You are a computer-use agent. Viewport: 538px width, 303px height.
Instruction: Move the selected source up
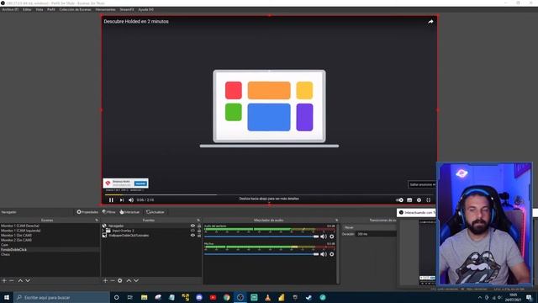[129, 280]
